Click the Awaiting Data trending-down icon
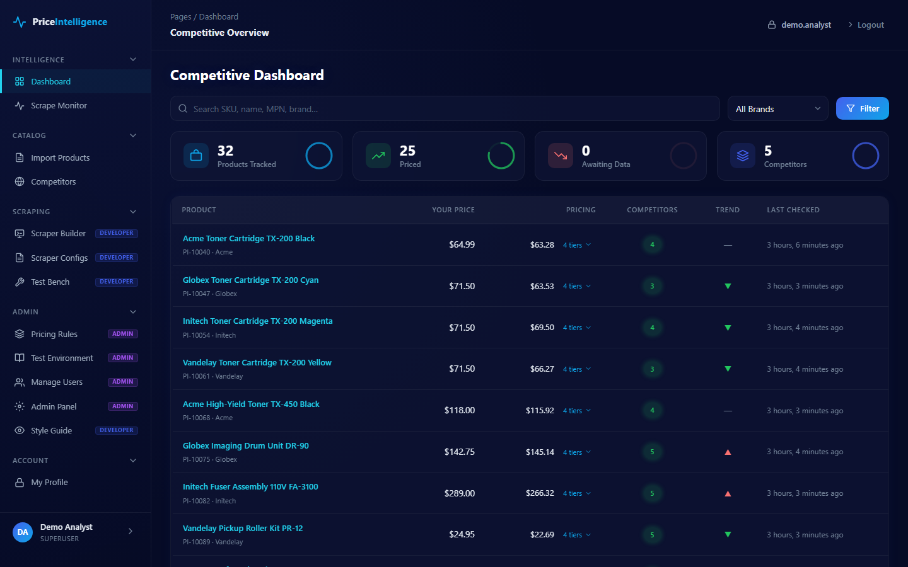 tap(561, 156)
